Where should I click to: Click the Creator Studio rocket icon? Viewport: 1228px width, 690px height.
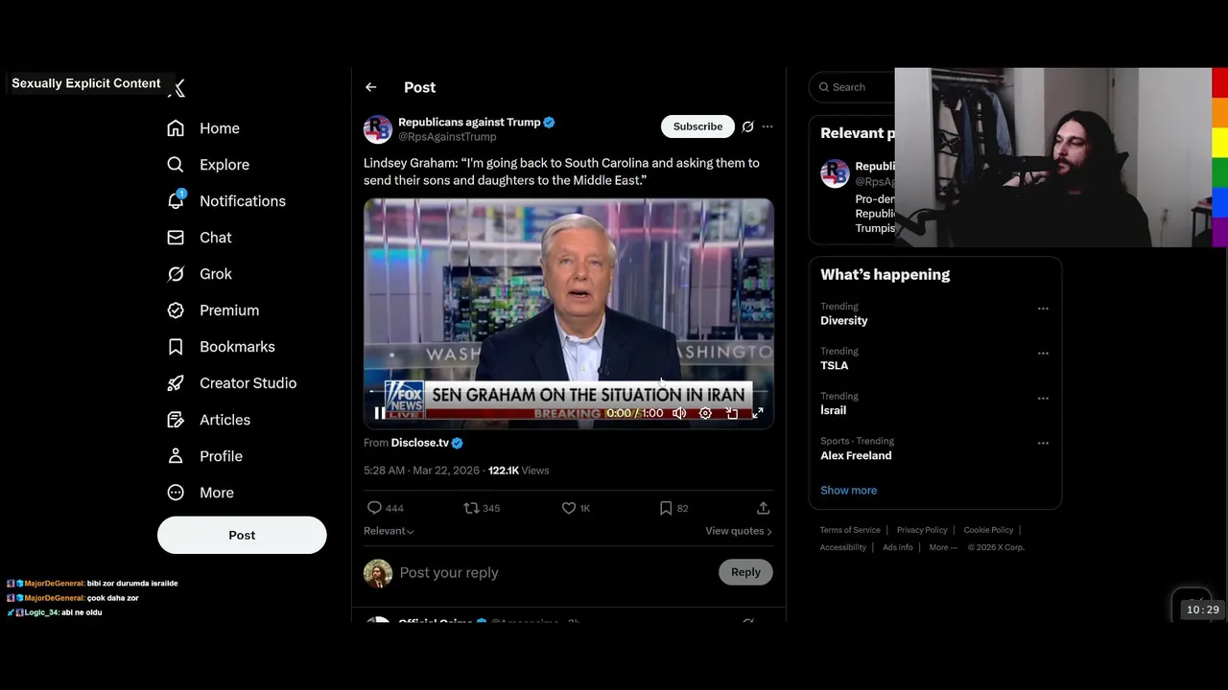click(x=176, y=383)
